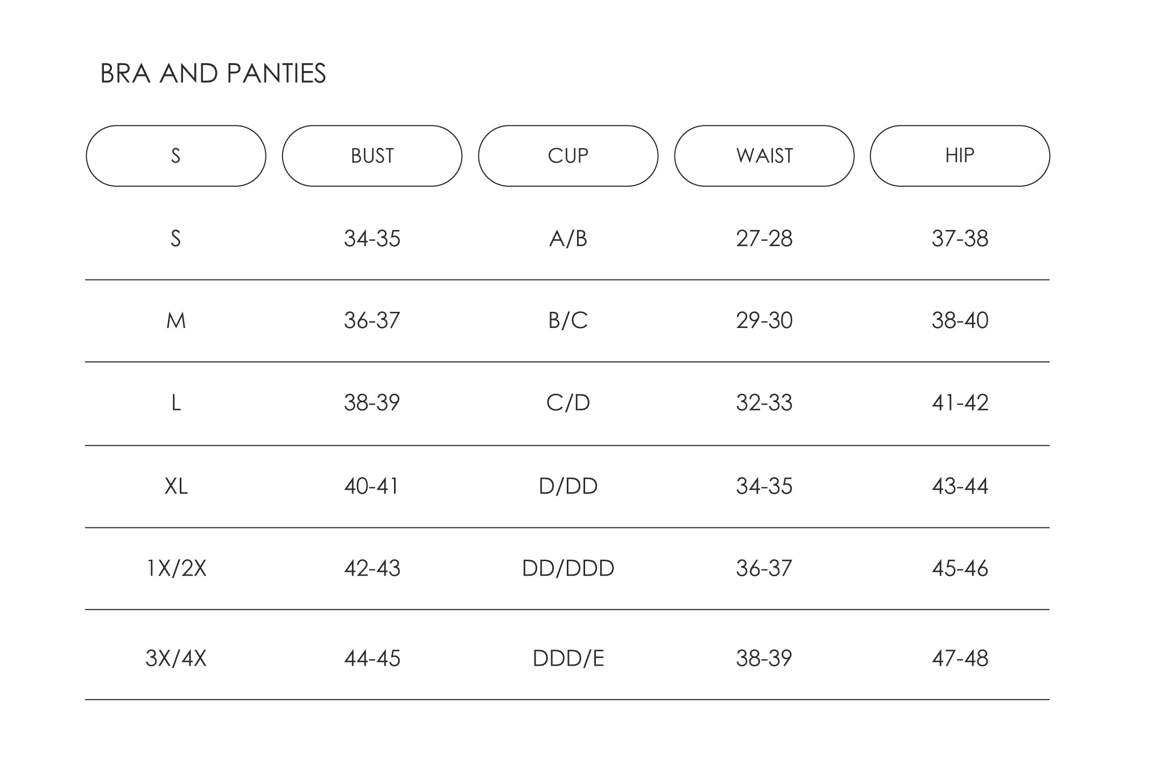Screen dimensions: 1153x768
Task: Click cup value A/B
Action: (568, 239)
